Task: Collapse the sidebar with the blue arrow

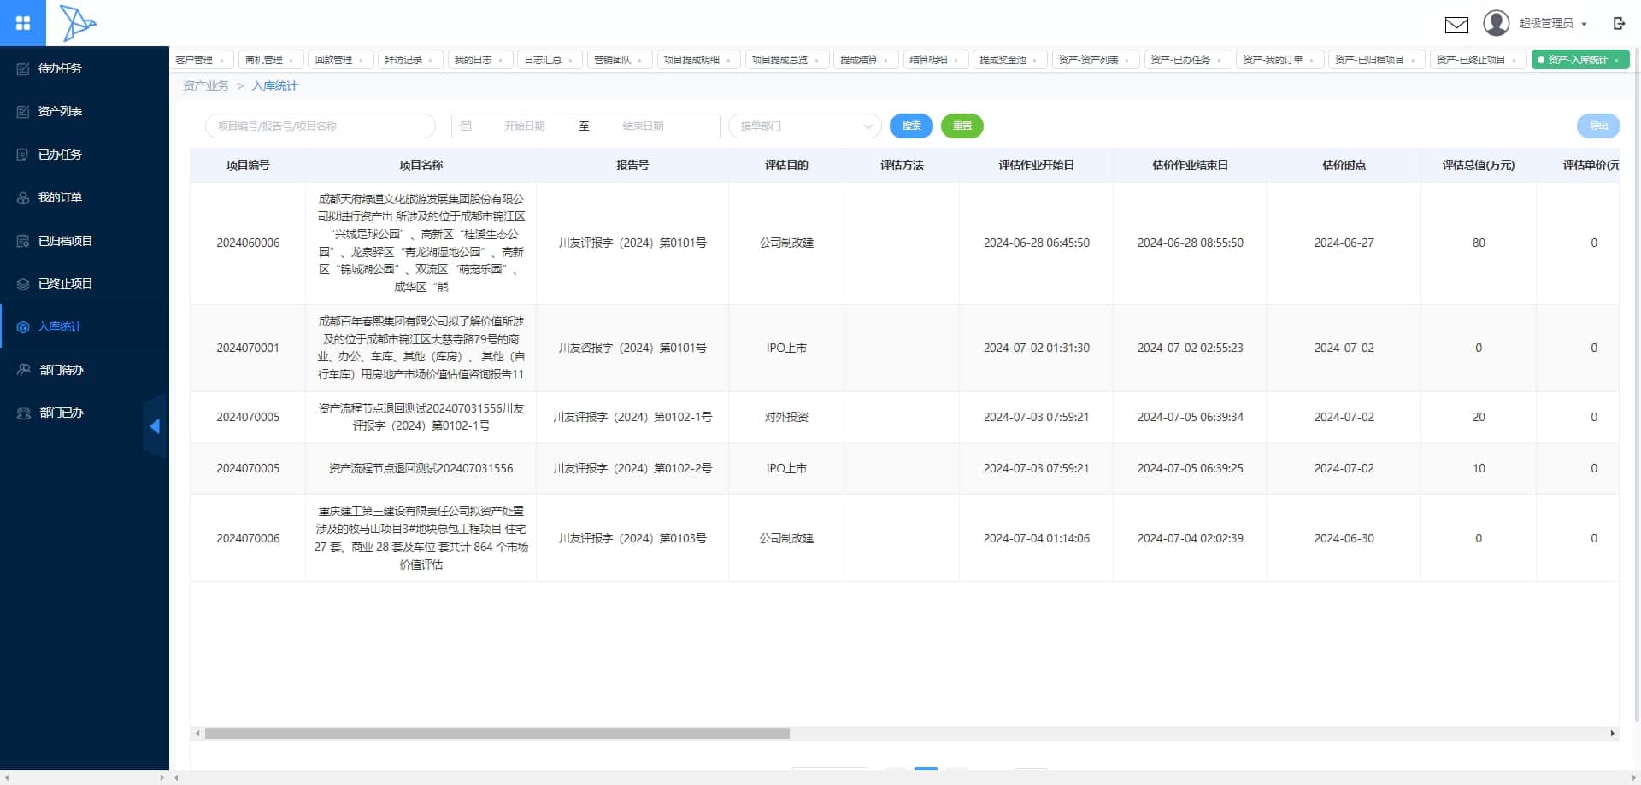Action: (155, 426)
